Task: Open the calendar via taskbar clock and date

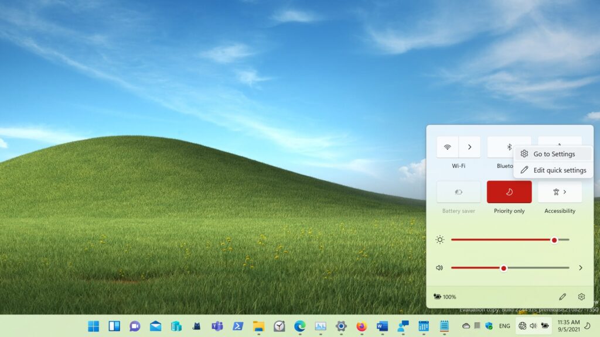Action: 568,326
